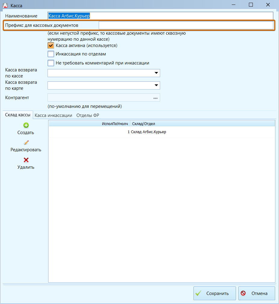
Task: Toggle the Касса активна checkbox
Action: (x=51, y=45)
